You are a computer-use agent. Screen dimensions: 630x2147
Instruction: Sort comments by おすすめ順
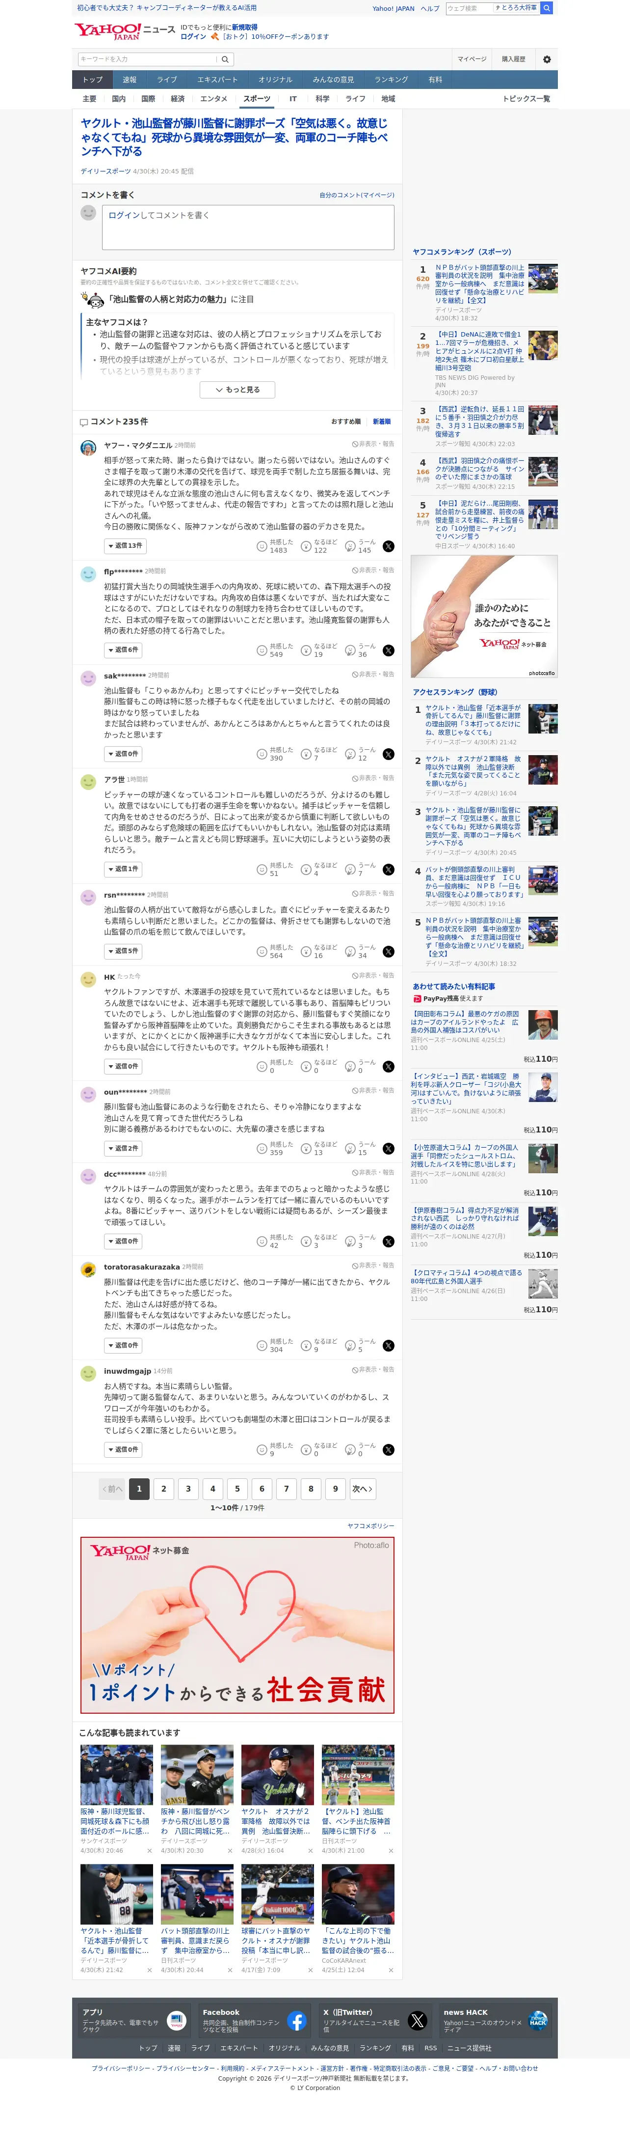pos(345,422)
